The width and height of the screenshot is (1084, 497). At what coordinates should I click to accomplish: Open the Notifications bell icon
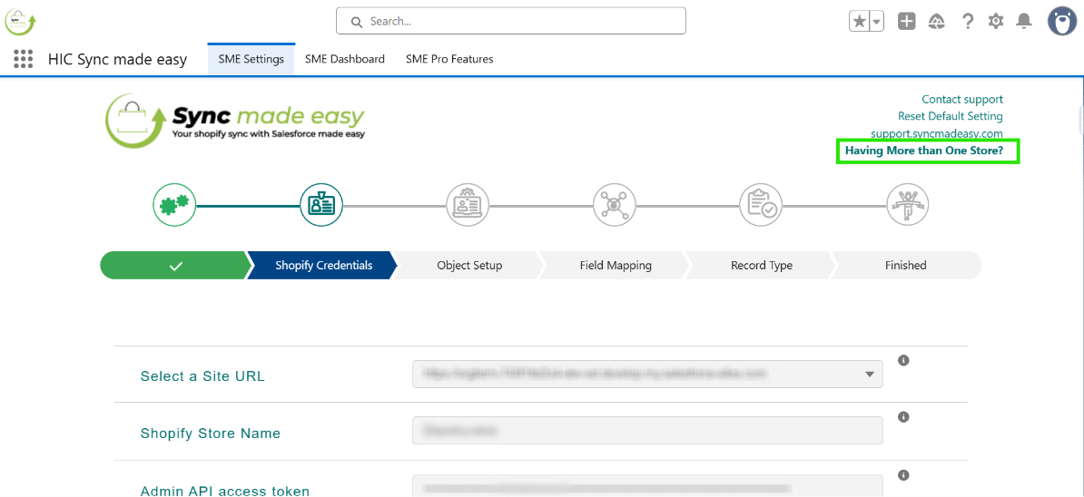(x=1024, y=22)
